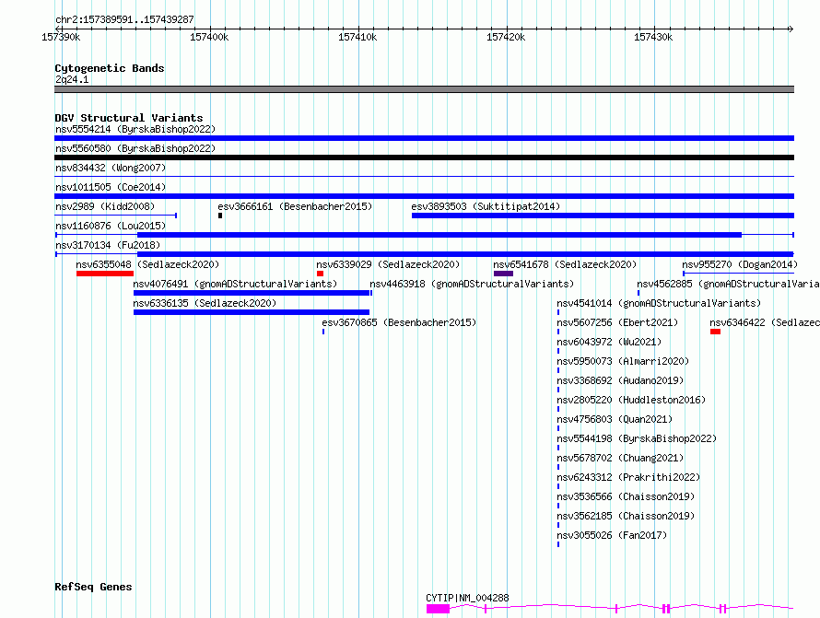Open nsv5678702 (Chuang2021) variant
Image resolution: width=820 pixels, height=618 pixels.
click(x=620, y=458)
